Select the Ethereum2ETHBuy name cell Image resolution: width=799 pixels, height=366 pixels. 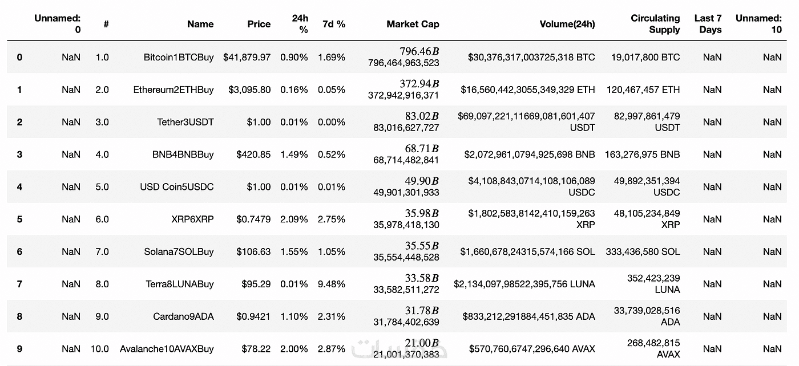click(x=173, y=90)
